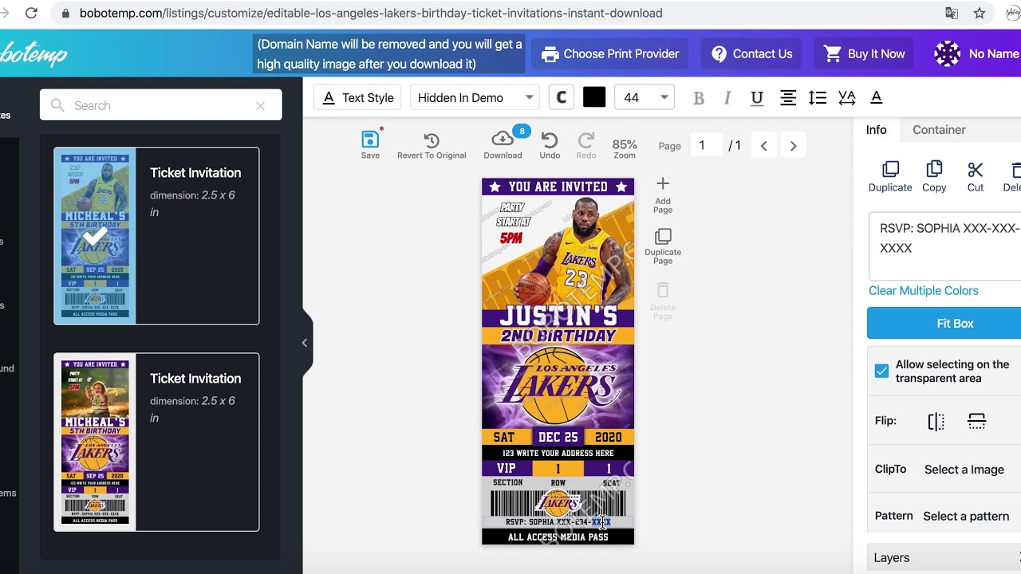Bookmark this page with the star icon
1021x574 pixels.
tap(980, 13)
